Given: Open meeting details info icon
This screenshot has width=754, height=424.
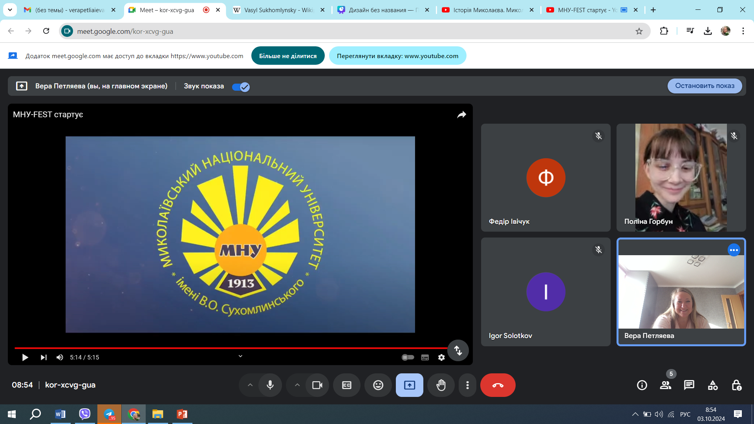Looking at the screenshot, I should point(642,385).
